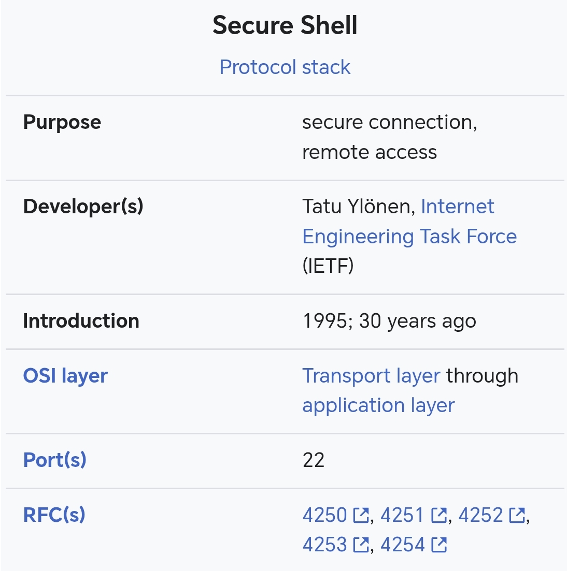Click the external link icon after 4251
Viewport: 567px width, 571px height.
pyautogui.click(x=438, y=516)
